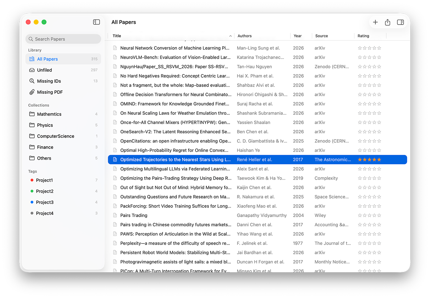Viewport: 430px width, 298px height.
Task: Click document icon of NeuroVLM-Bench row
Action: (x=115, y=57)
